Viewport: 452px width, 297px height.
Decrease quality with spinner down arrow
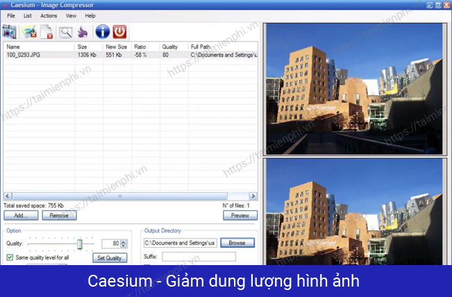124,246
